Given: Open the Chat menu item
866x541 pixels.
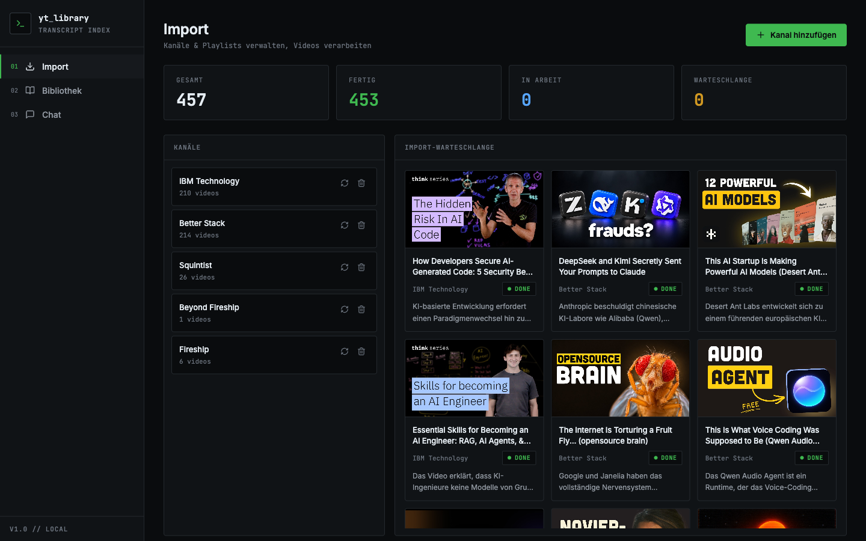Looking at the screenshot, I should tap(72, 115).
